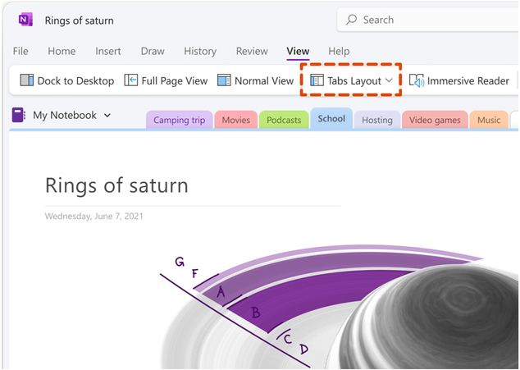Open the File menu
Image resolution: width=520 pixels, height=370 pixels.
coord(21,51)
